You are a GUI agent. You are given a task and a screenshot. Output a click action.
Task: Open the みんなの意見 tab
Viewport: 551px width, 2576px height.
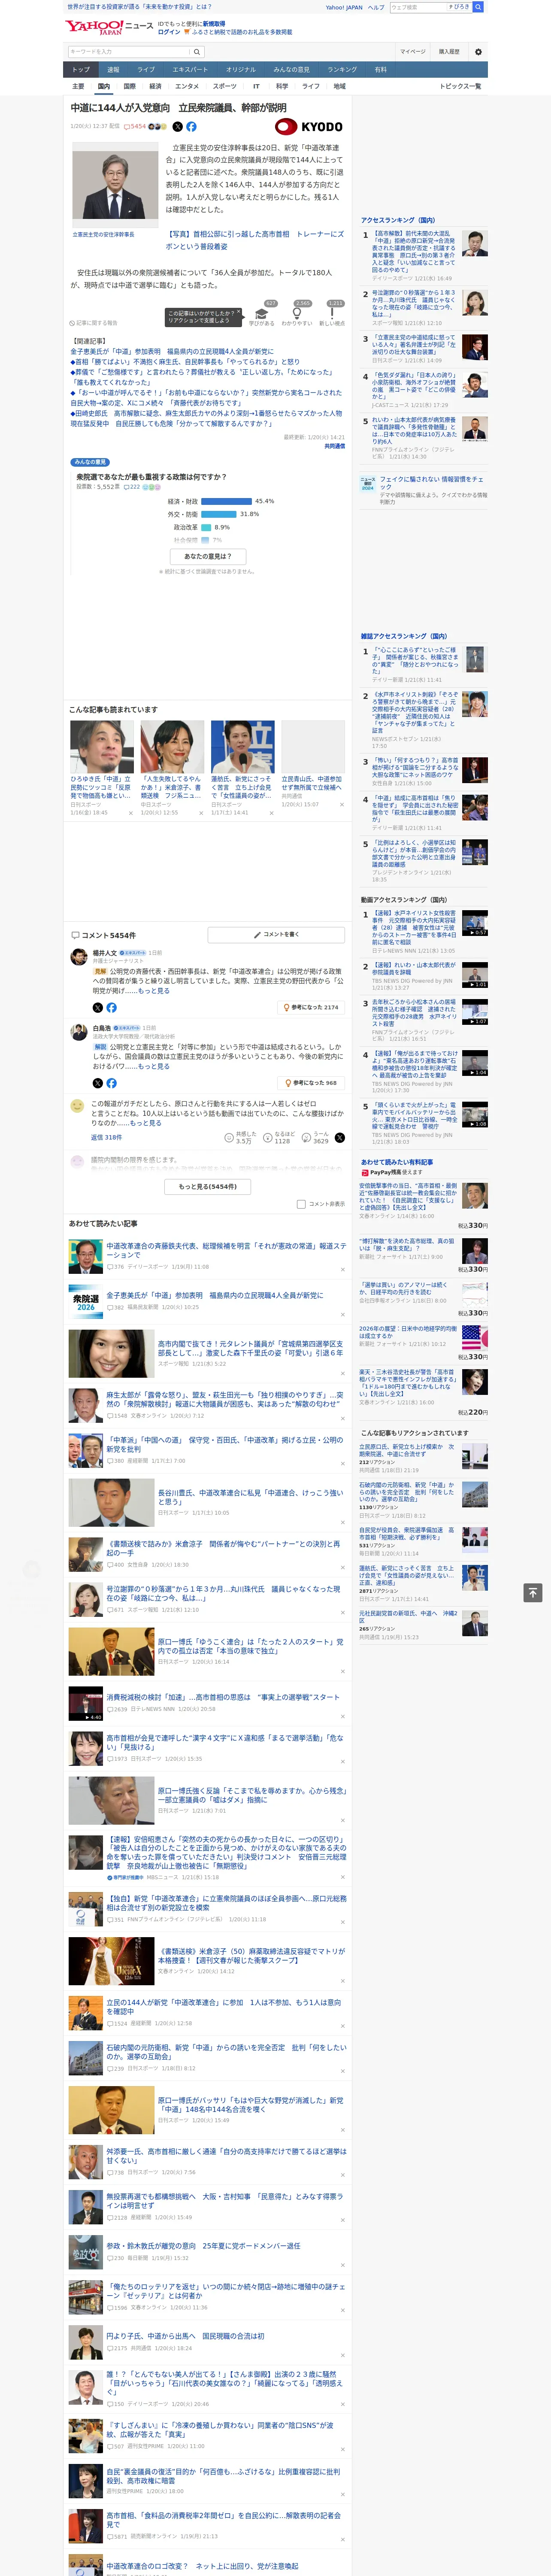pos(291,70)
